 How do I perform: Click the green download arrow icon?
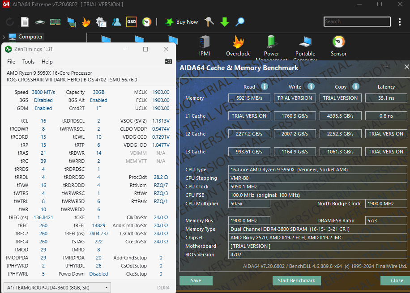(x=225, y=22)
